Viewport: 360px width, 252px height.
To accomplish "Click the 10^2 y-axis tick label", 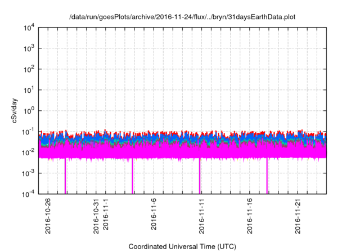I will tap(29, 69).
